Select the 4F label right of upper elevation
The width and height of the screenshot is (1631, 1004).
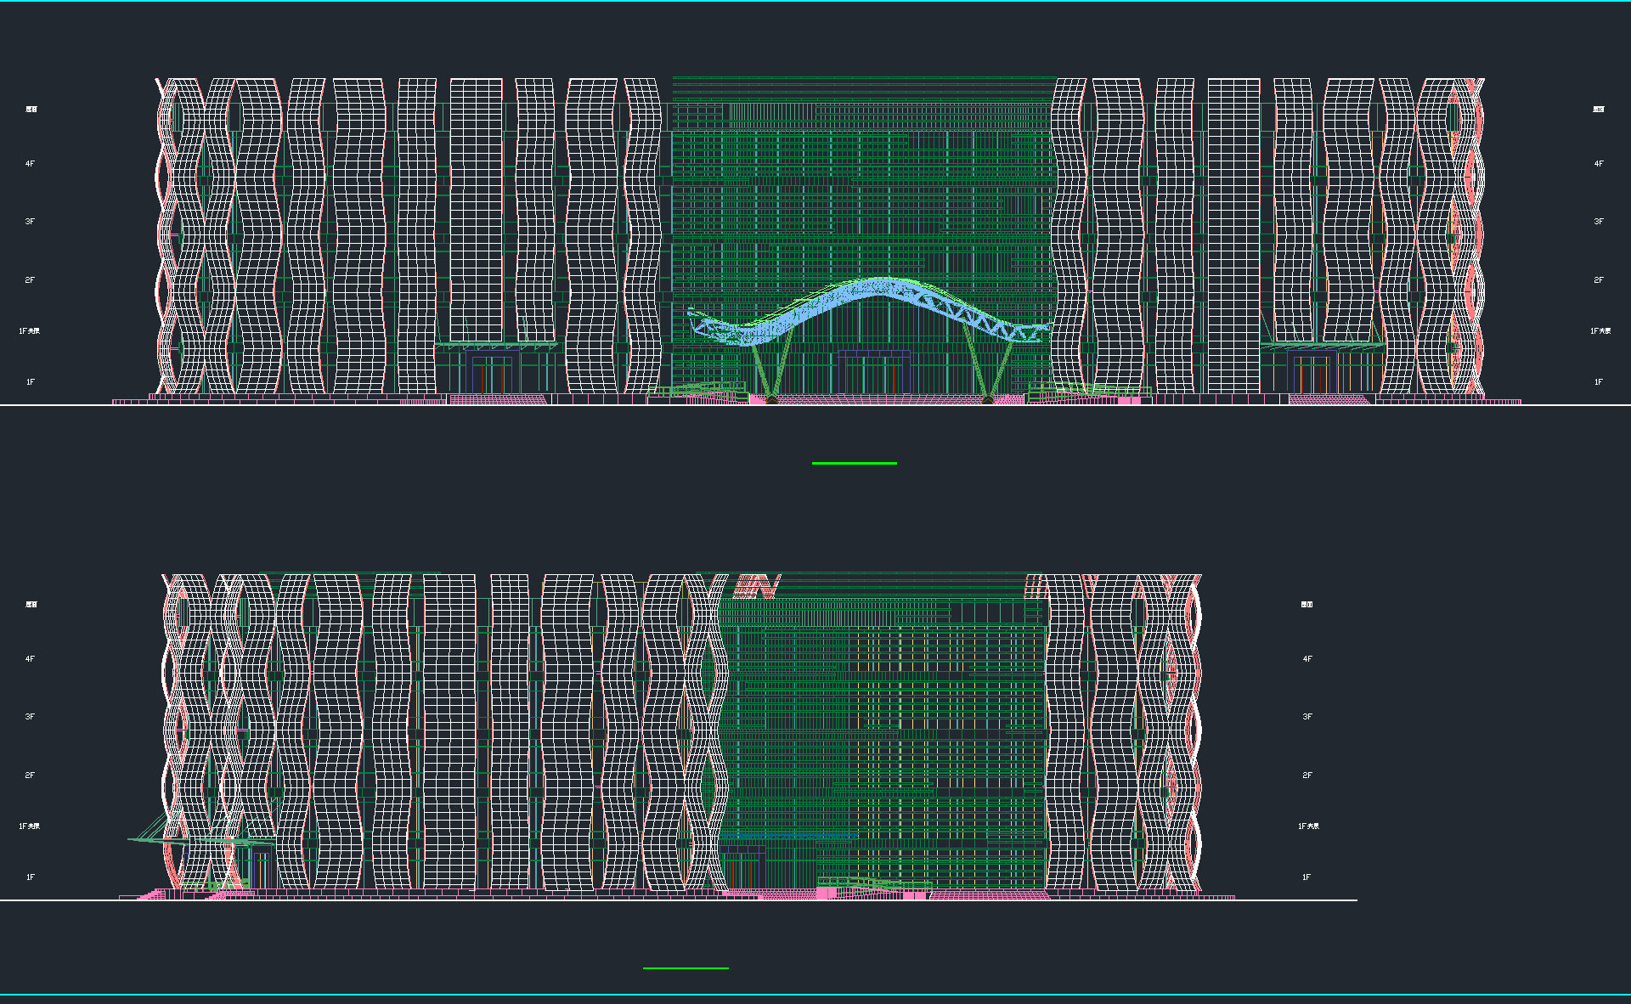(x=1599, y=164)
